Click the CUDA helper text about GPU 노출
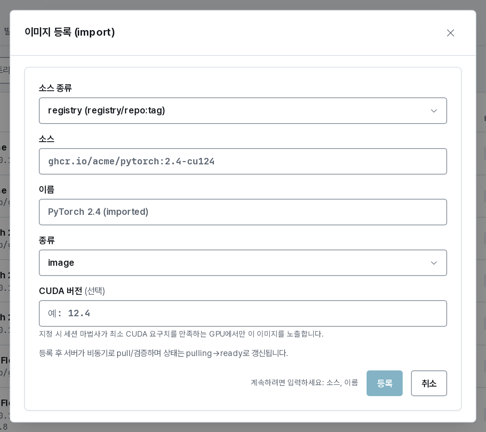 point(181,334)
